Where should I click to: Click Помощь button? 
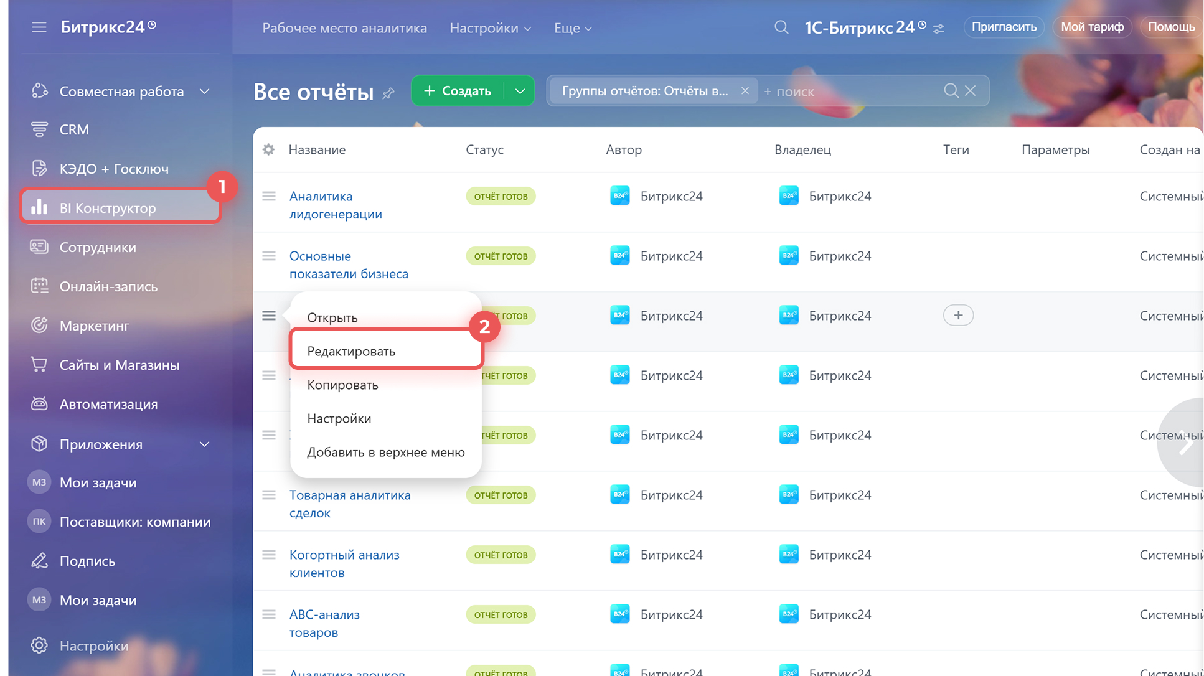1171,27
